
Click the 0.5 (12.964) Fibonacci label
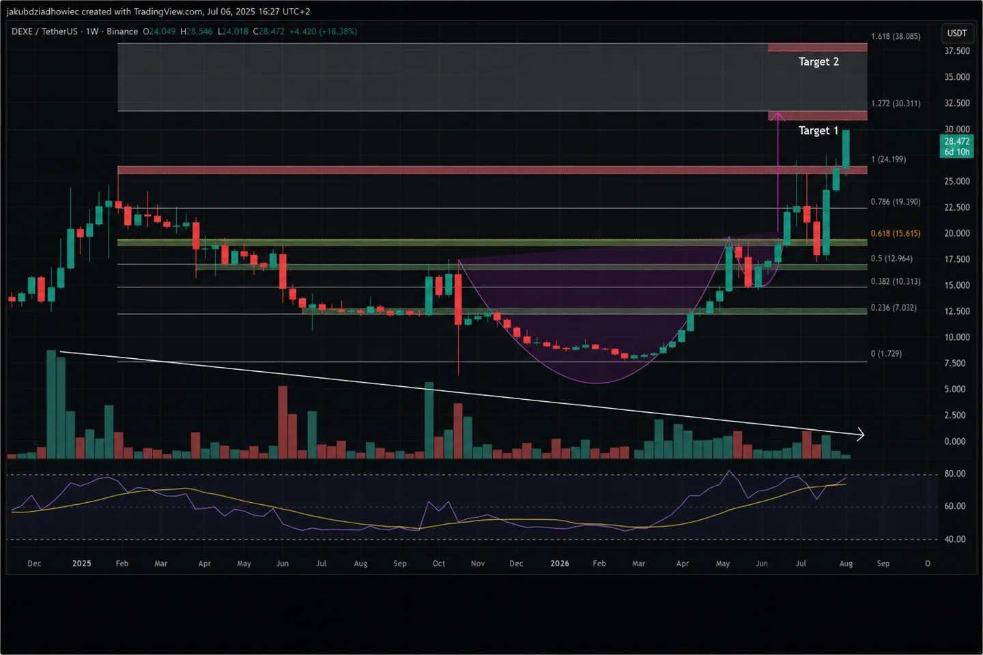(x=892, y=259)
